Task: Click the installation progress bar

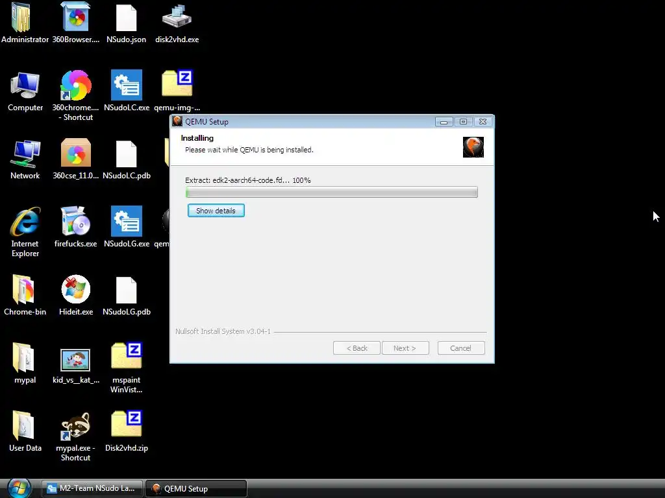Action: [332, 192]
